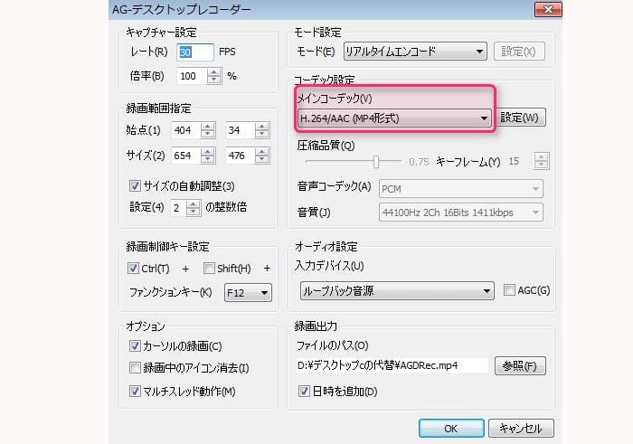Screen dimensions: 633x444
Task: Increase 始点 X value 404 with up arrow
Action: (x=207, y=127)
